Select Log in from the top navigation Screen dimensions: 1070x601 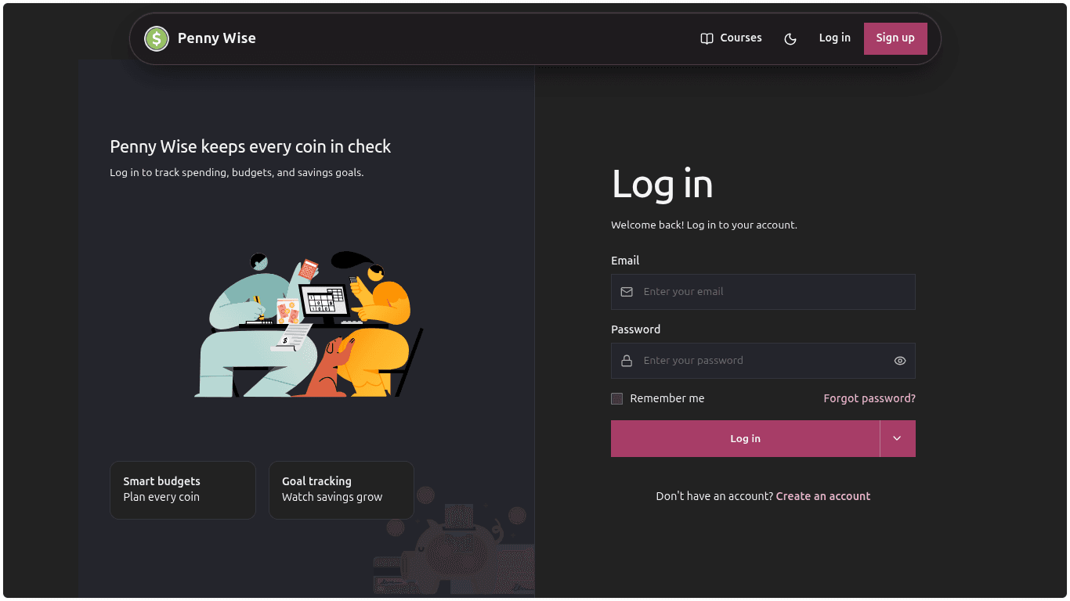835,38
